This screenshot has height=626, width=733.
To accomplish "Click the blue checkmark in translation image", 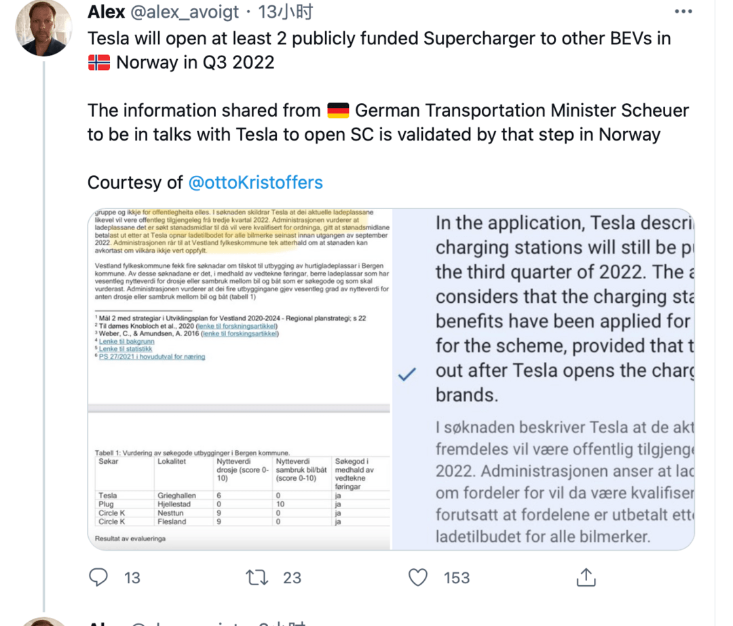I will point(407,374).
